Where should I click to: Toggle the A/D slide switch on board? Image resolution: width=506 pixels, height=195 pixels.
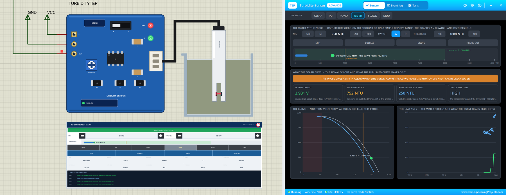(x=121, y=25)
